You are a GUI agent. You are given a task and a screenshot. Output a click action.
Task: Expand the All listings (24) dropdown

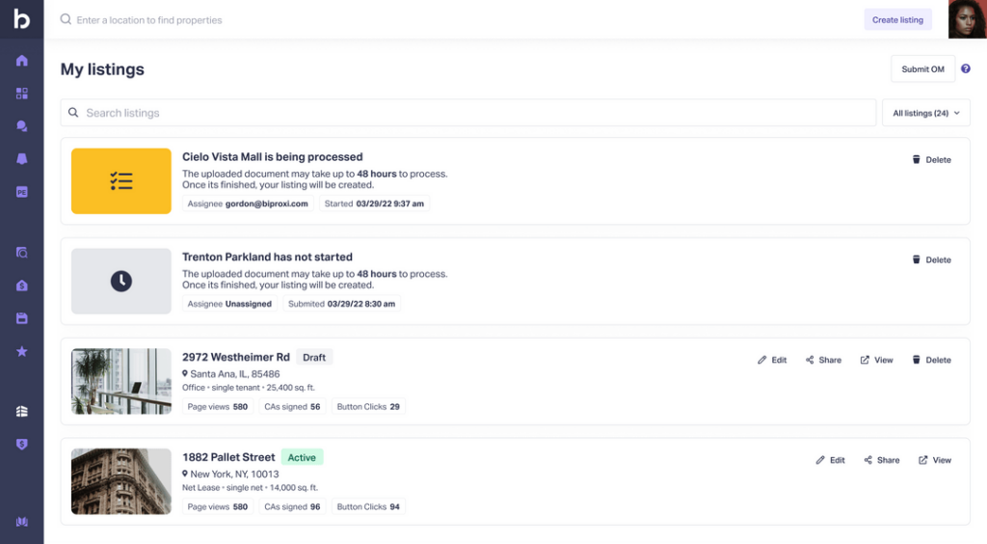(925, 114)
